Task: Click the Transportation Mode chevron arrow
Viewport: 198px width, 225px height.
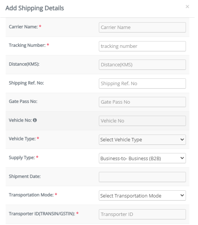Action: [x=182, y=196]
